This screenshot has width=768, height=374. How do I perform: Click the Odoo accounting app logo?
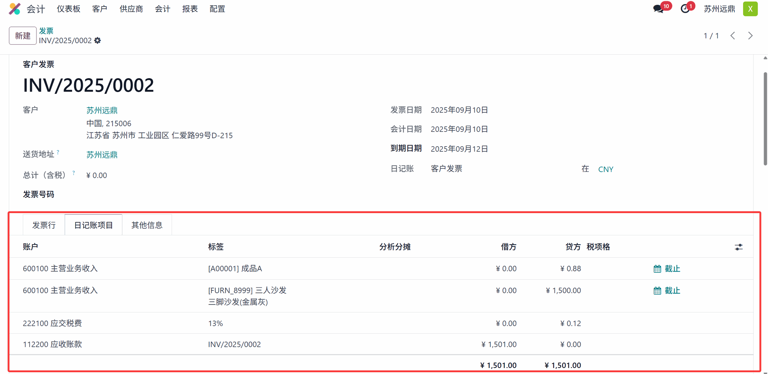(15, 9)
